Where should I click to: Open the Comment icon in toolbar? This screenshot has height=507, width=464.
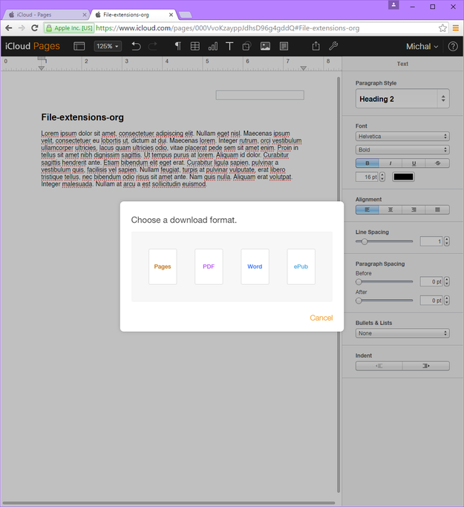[x=284, y=46]
